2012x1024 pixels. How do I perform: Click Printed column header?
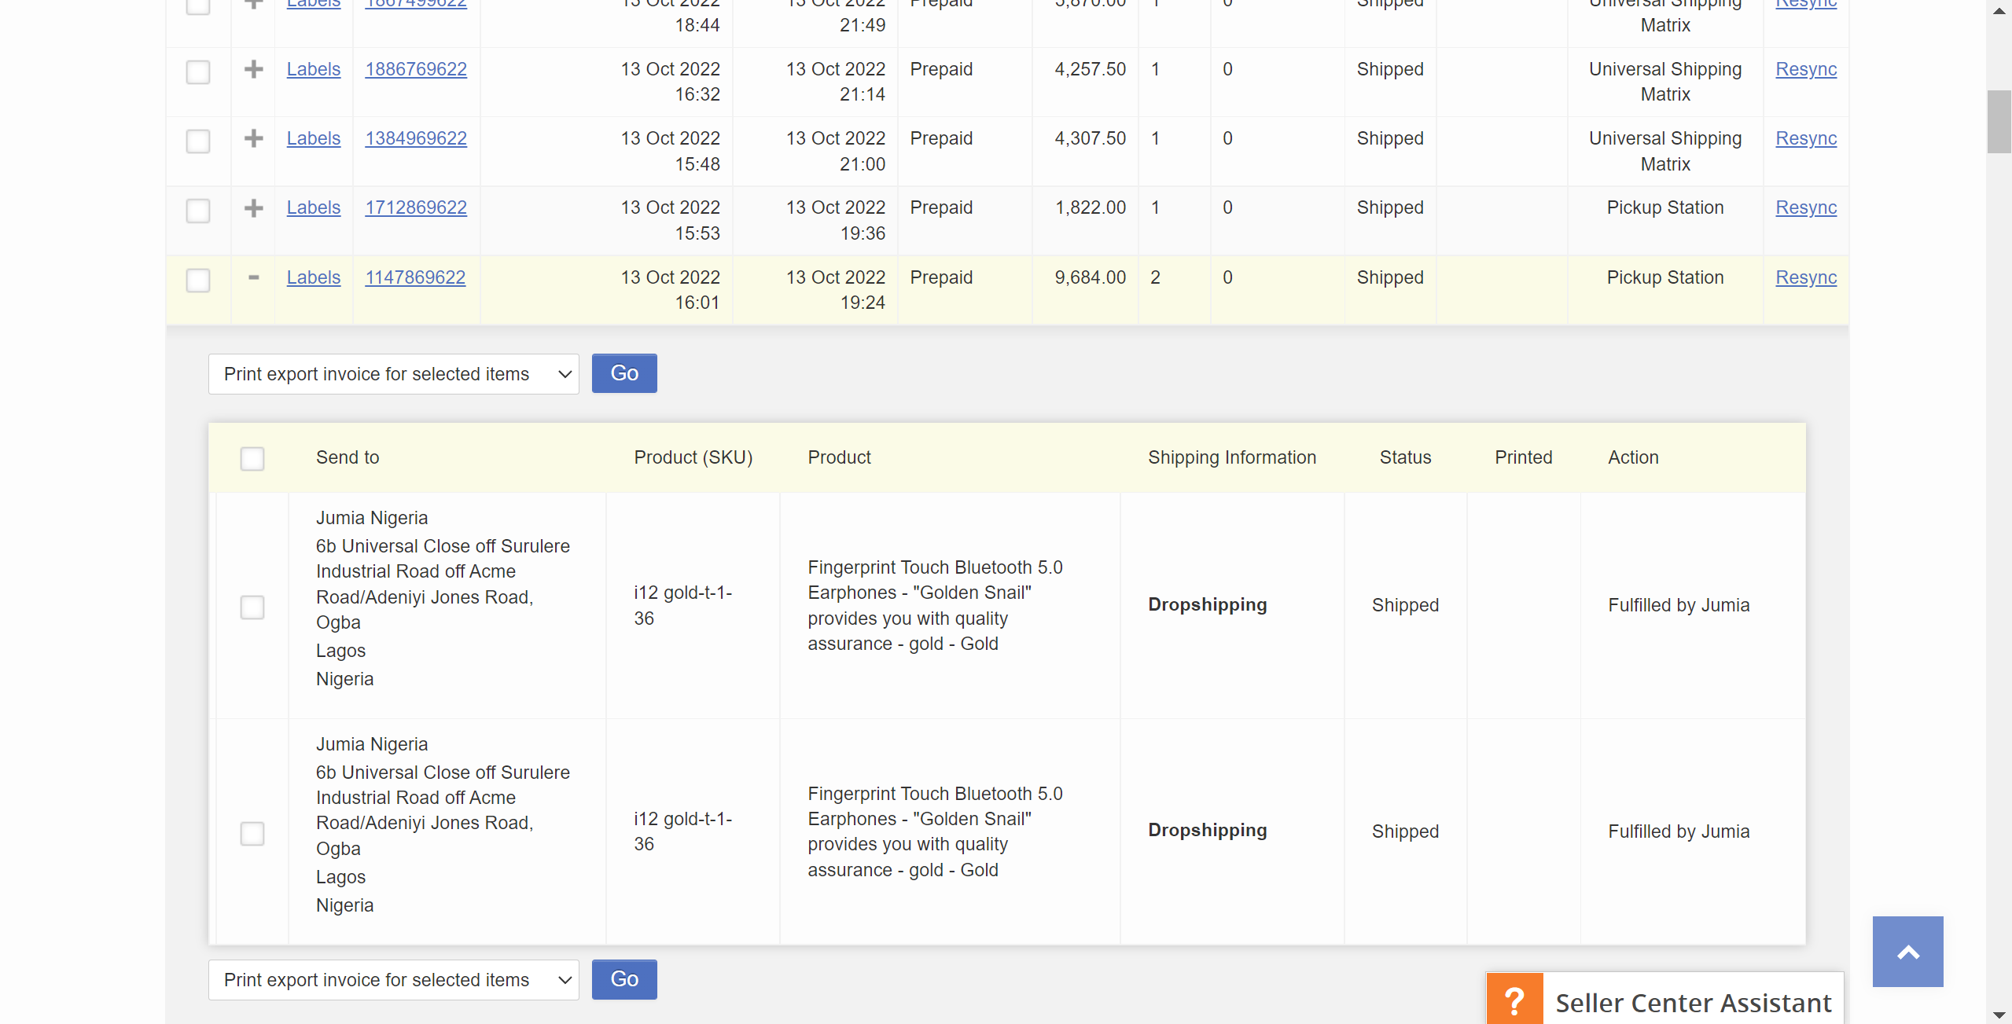click(1524, 457)
